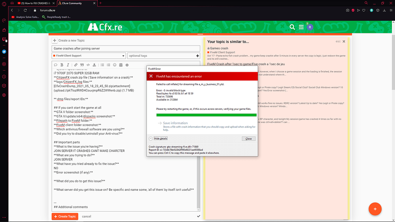Open Opera easy setup menu icon

(391, 10)
